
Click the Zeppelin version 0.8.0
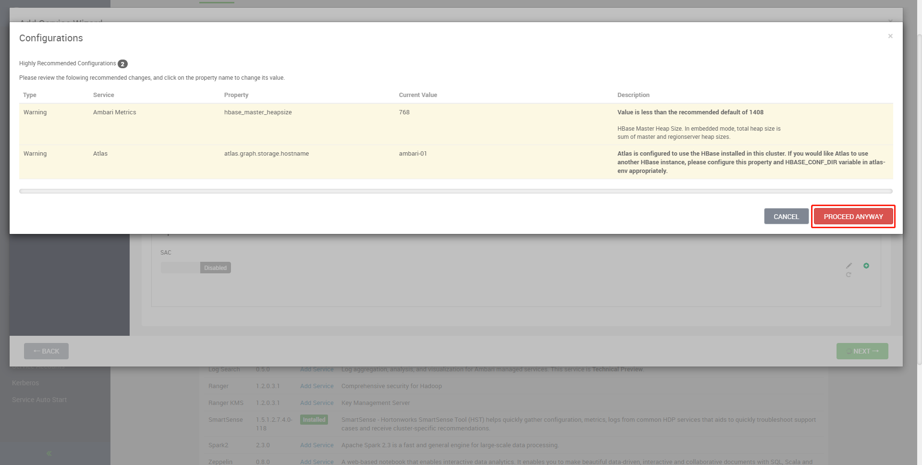click(x=263, y=462)
